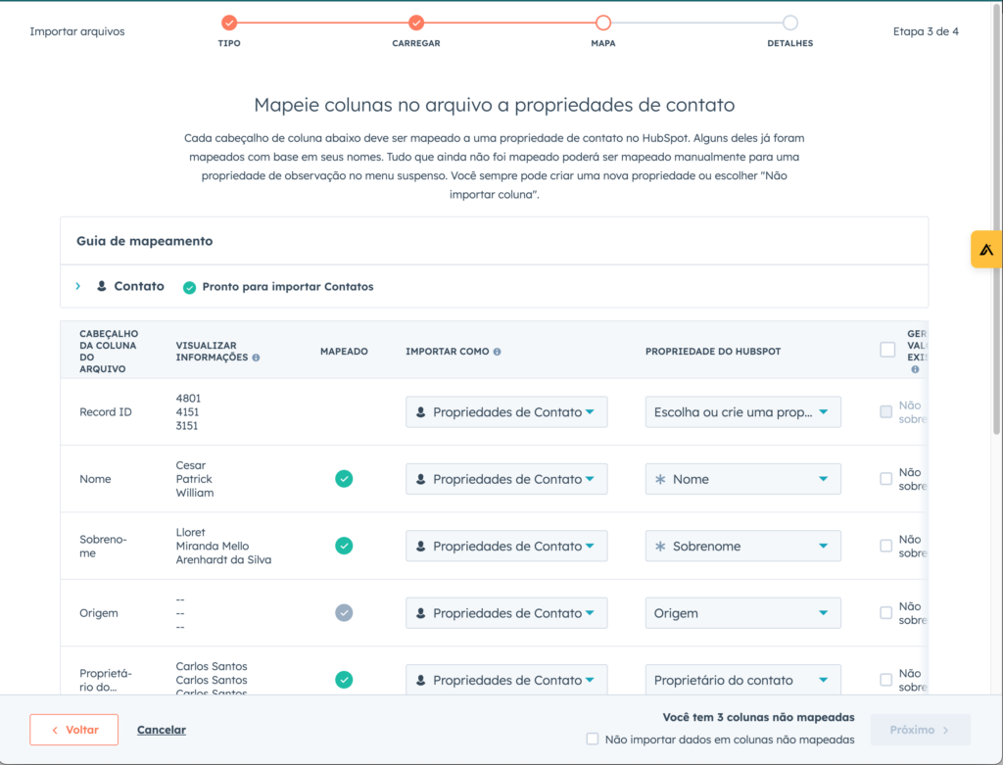The height and width of the screenshot is (765, 1003).
Task: Open Importar Como dropdown for Nome row
Action: [506, 479]
